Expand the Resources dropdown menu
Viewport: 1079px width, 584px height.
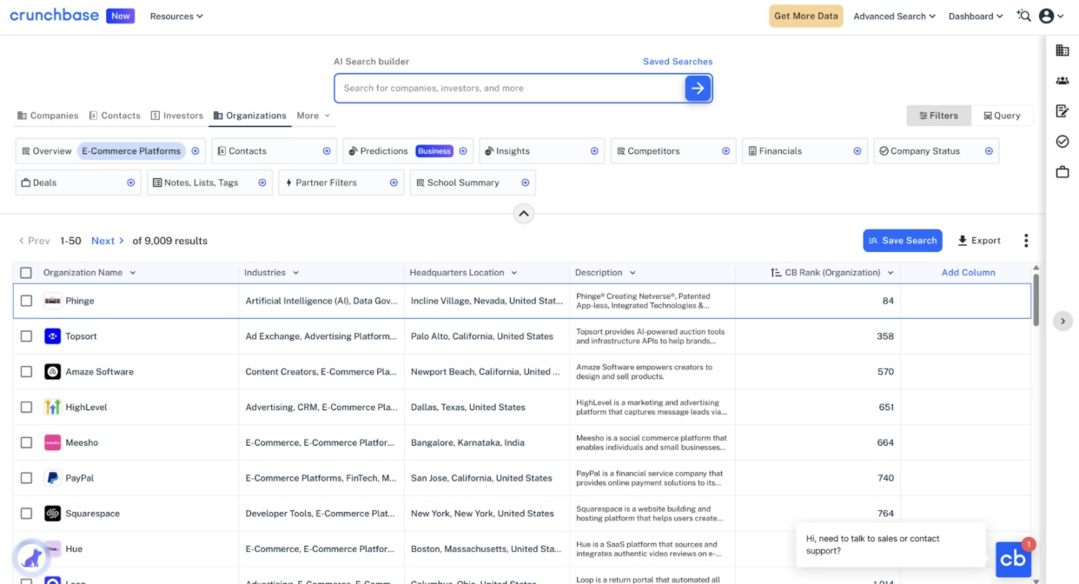[176, 16]
